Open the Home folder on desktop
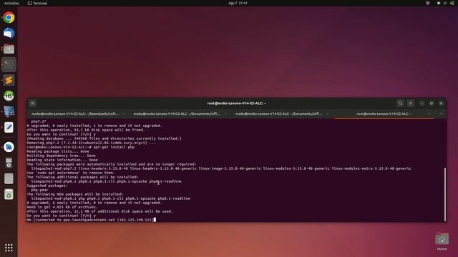This screenshot has height=257, width=458. click(x=442, y=241)
